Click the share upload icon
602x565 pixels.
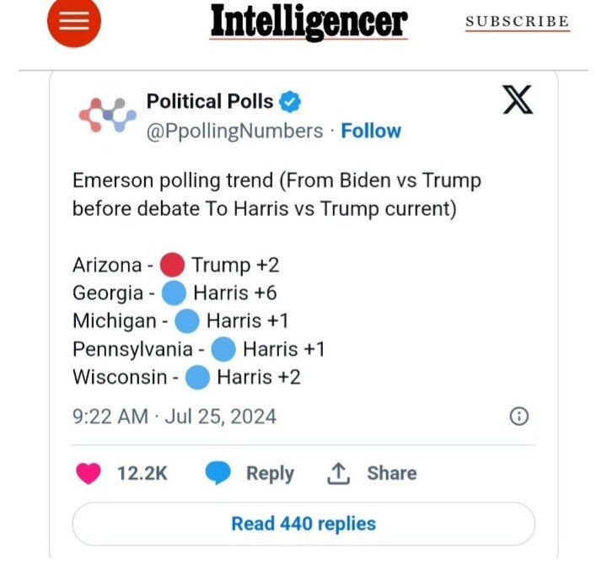(x=338, y=474)
